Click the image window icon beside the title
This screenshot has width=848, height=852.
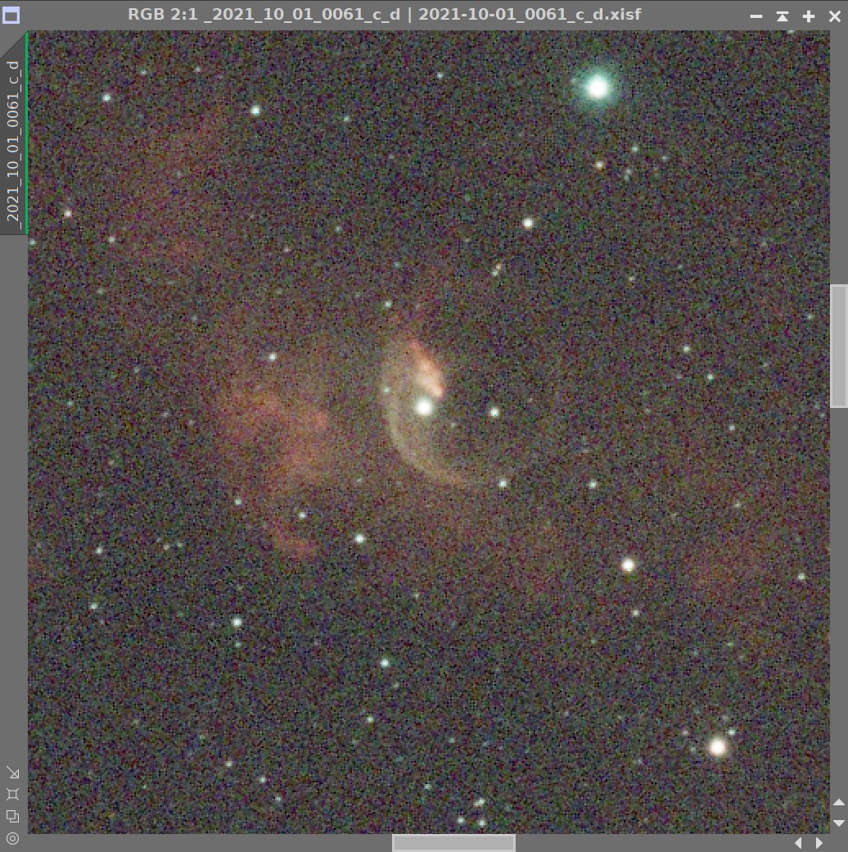11,16
